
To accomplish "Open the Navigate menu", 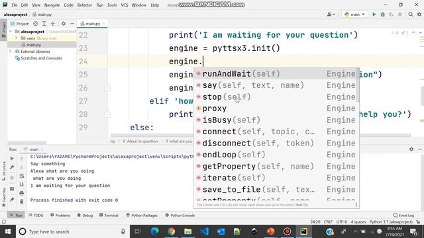I will pos(52,5).
